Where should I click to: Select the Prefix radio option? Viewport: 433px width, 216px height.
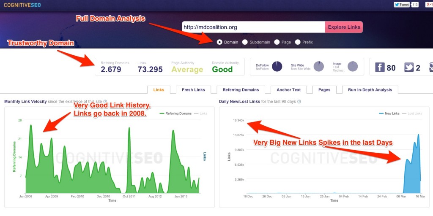pos(297,42)
